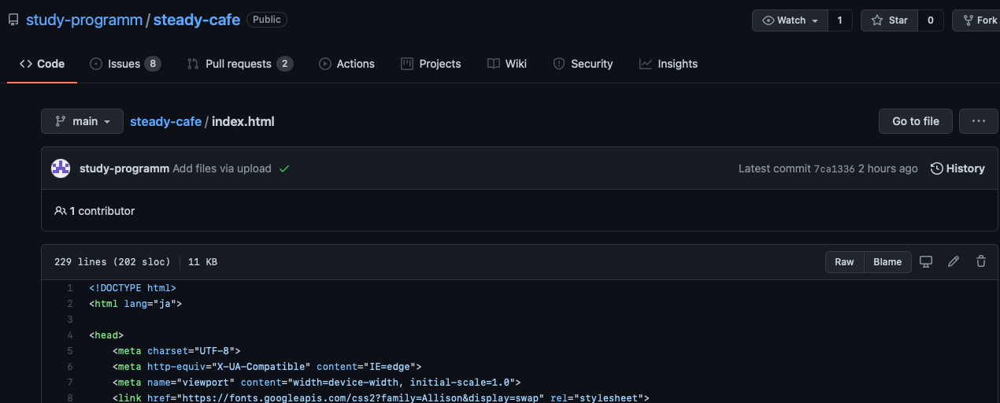
Task: Click line number 8
Action: click(69, 398)
